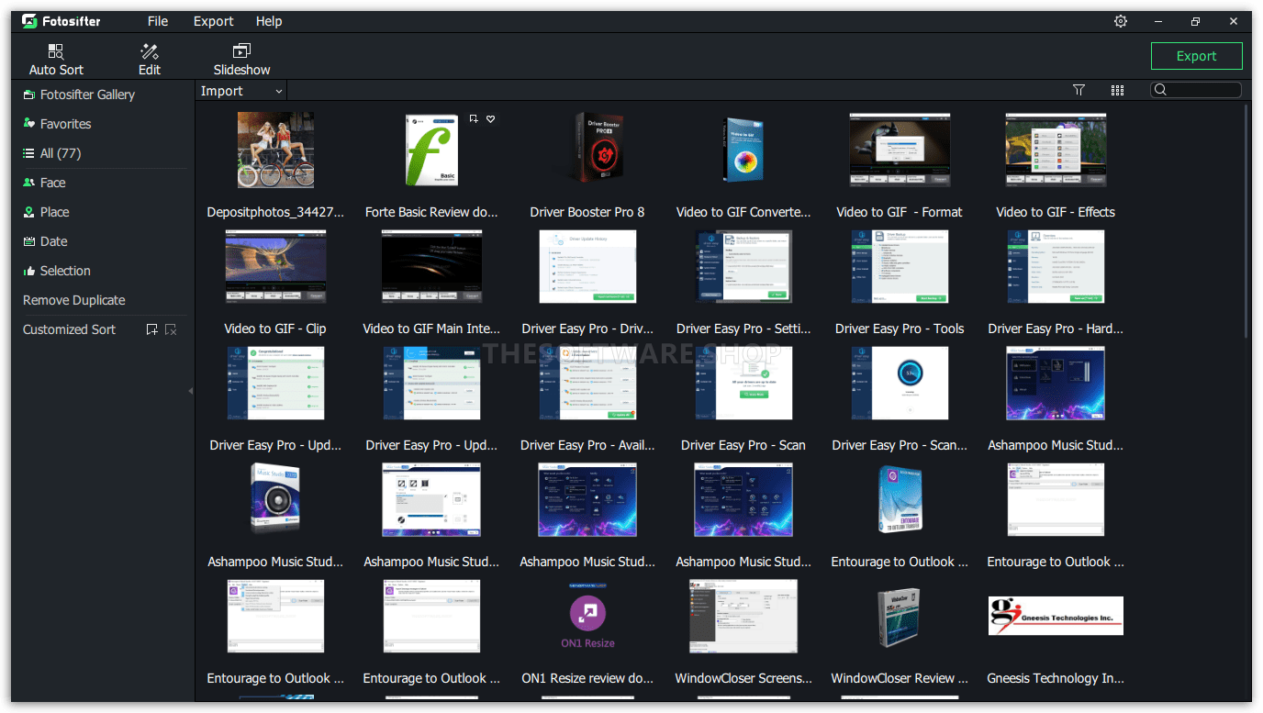Screen dimensions: 1263x713
Task: Open the File menu
Action: (158, 21)
